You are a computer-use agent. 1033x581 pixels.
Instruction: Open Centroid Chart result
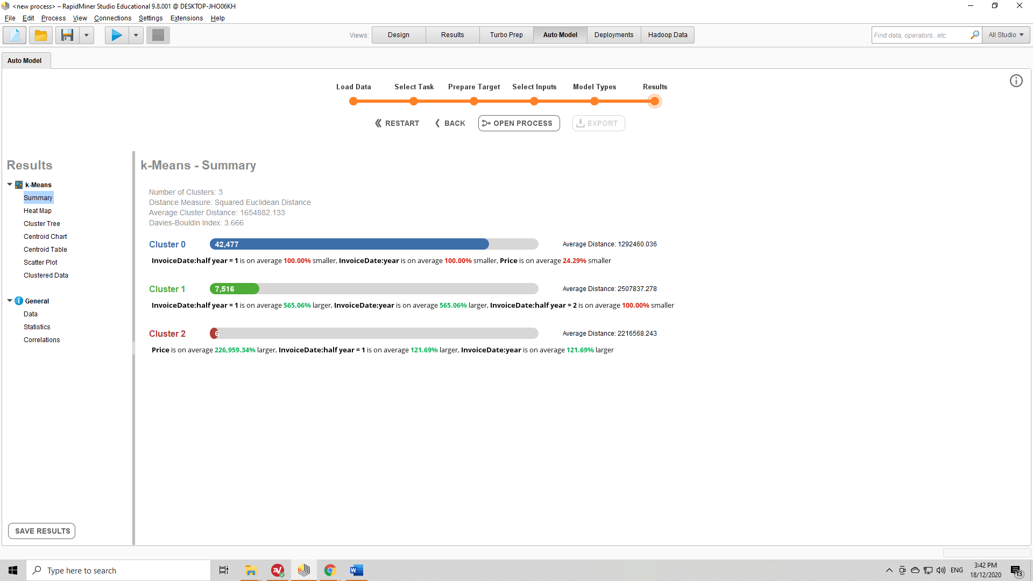pos(45,237)
